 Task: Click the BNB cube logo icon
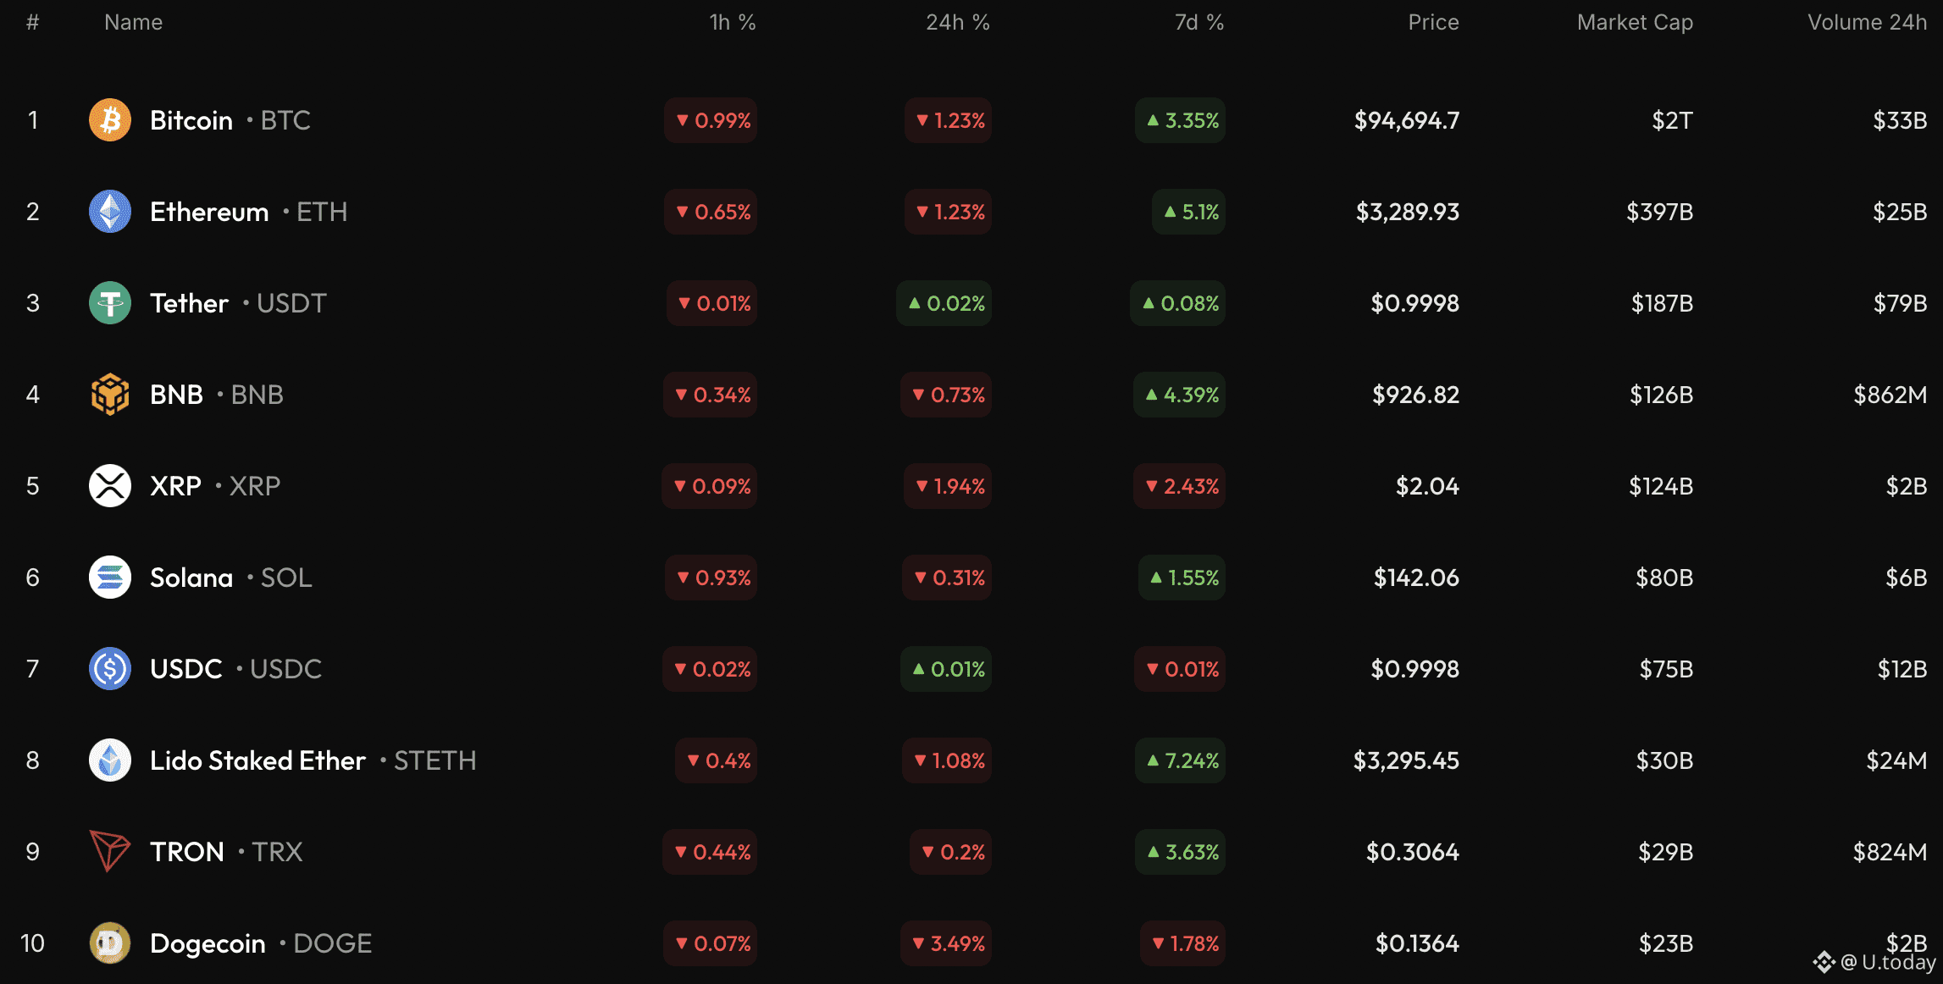(110, 395)
